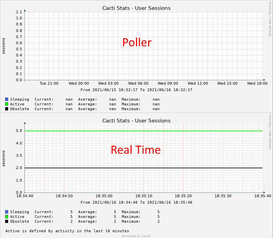This screenshot has height=238, width=273.
Task: Select the Real Time graph title text
Action: [x=136, y=120]
